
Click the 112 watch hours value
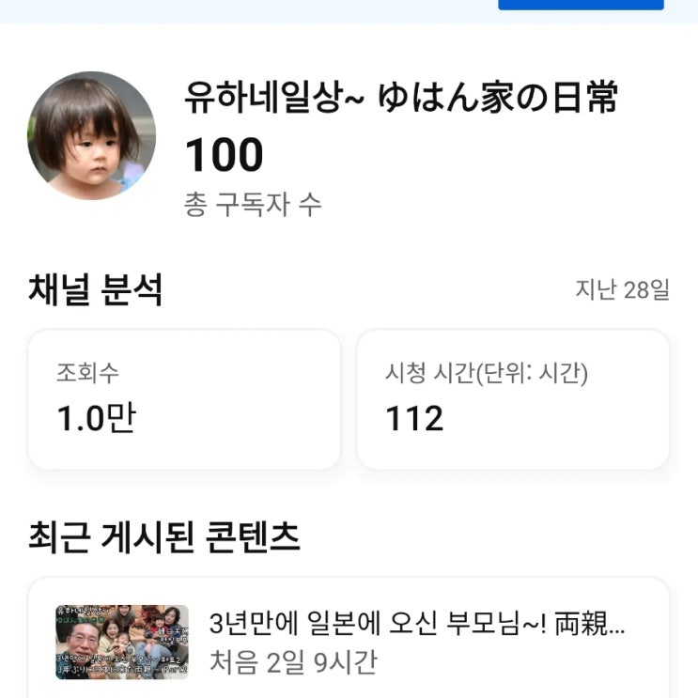pyautogui.click(x=414, y=419)
